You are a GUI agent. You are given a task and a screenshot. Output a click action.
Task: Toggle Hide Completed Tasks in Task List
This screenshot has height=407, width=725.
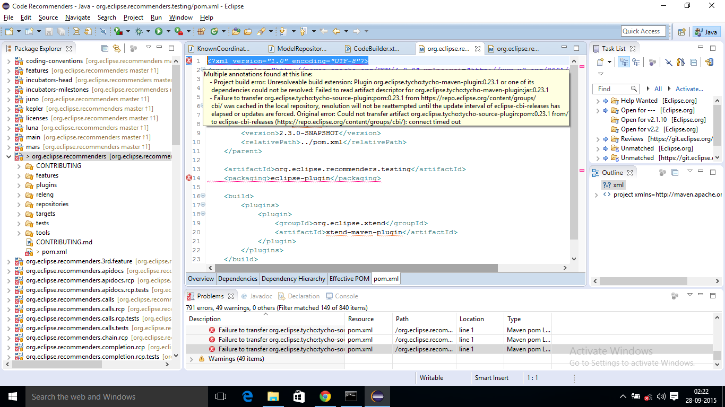point(669,62)
